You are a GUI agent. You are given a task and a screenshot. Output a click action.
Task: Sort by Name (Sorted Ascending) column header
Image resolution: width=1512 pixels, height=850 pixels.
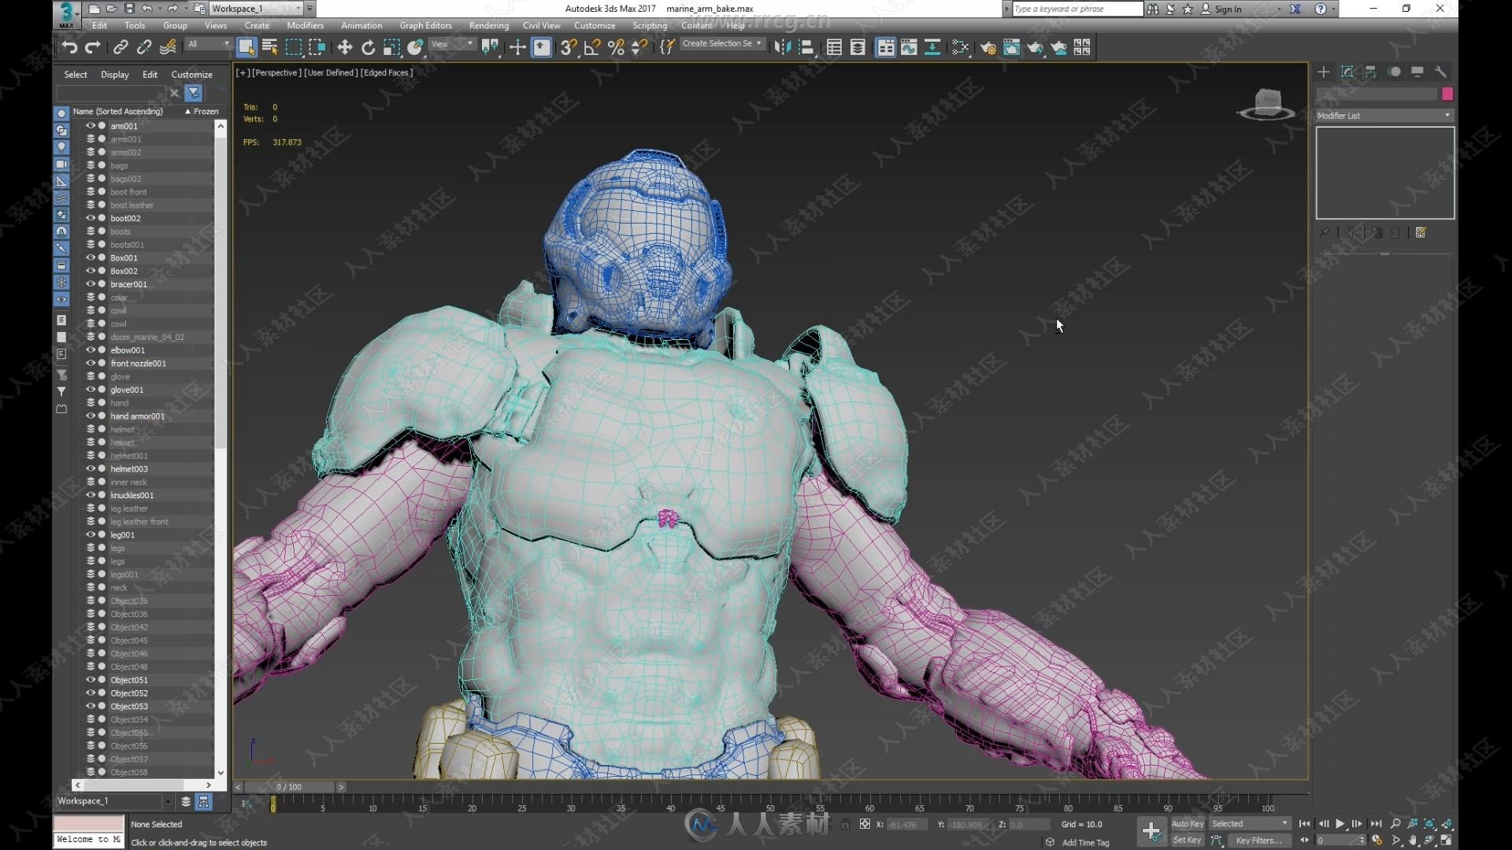tap(118, 112)
